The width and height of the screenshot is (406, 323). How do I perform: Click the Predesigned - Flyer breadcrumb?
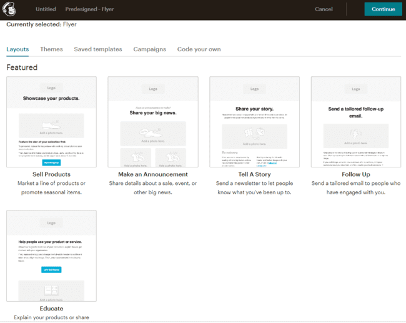pyautogui.click(x=89, y=9)
